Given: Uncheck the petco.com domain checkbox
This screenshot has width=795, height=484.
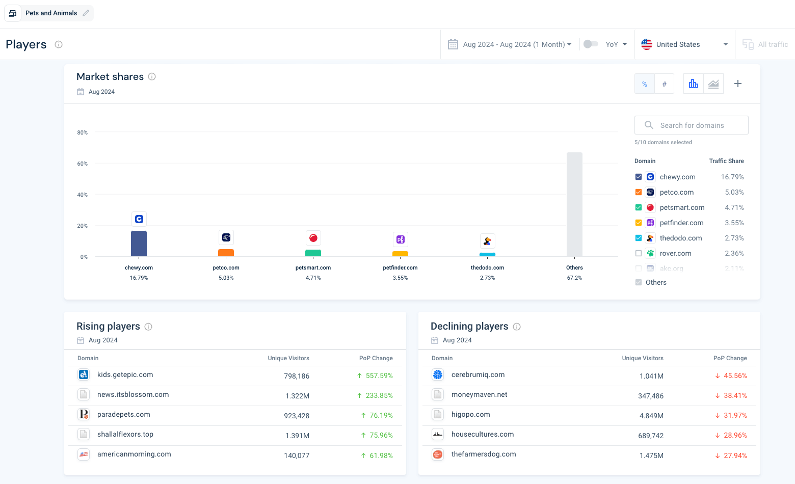Looking at the screenshot, I should pos(639,192).
